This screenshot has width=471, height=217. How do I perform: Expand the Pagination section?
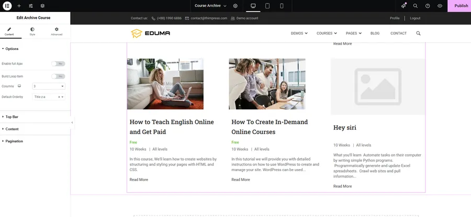(x=14, y=141)
